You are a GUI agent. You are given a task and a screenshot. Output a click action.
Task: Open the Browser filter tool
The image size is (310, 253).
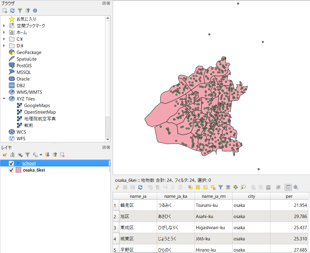pyautogui.click(x=20, y=11)
